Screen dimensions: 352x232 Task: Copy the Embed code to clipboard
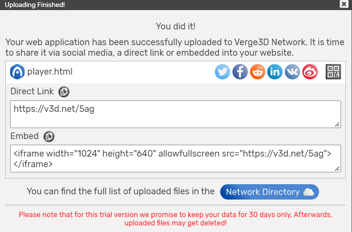point(49,136)
